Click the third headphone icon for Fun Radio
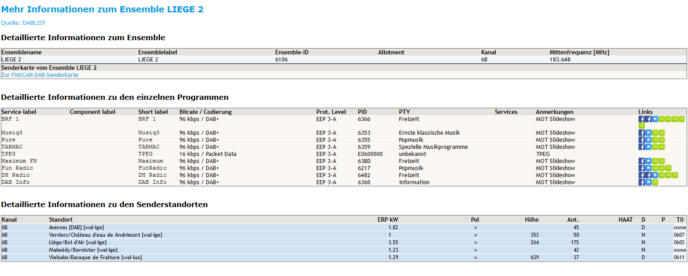Viewport: 688px width, 276px height. [668, 168]
